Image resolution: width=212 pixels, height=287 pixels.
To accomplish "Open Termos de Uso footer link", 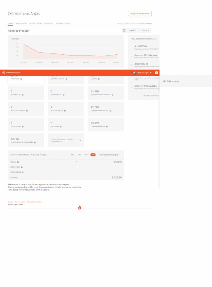I will [x=20, y=202].
